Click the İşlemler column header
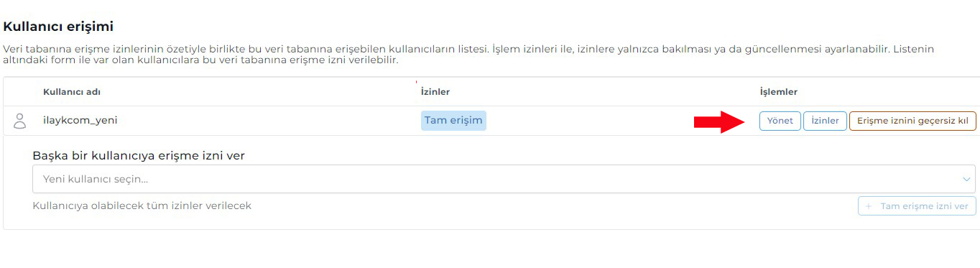The height and width of the screenshot is (268, 980). coord(779,92)
